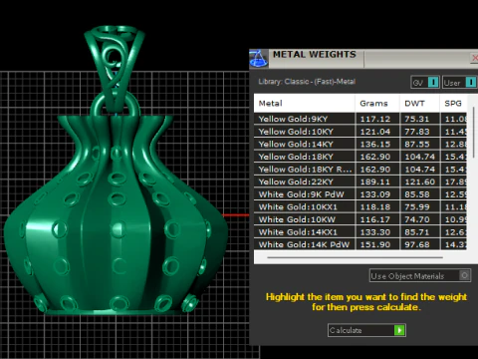Select the Yellow Gold:18KY row
This screenshot has width=478, height=359.
coord(360,157)
